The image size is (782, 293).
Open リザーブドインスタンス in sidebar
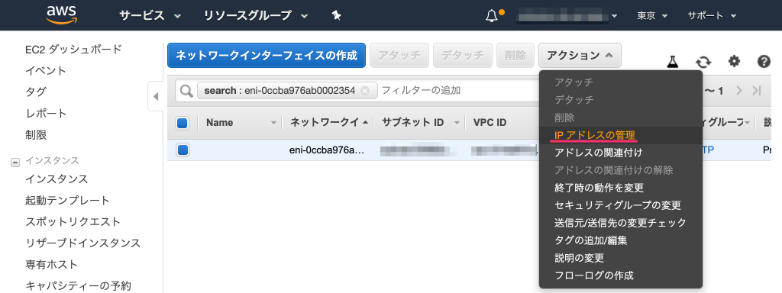tap(82, 243)
